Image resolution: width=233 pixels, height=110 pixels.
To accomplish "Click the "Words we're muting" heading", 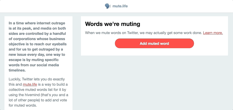I will [113, 24].
